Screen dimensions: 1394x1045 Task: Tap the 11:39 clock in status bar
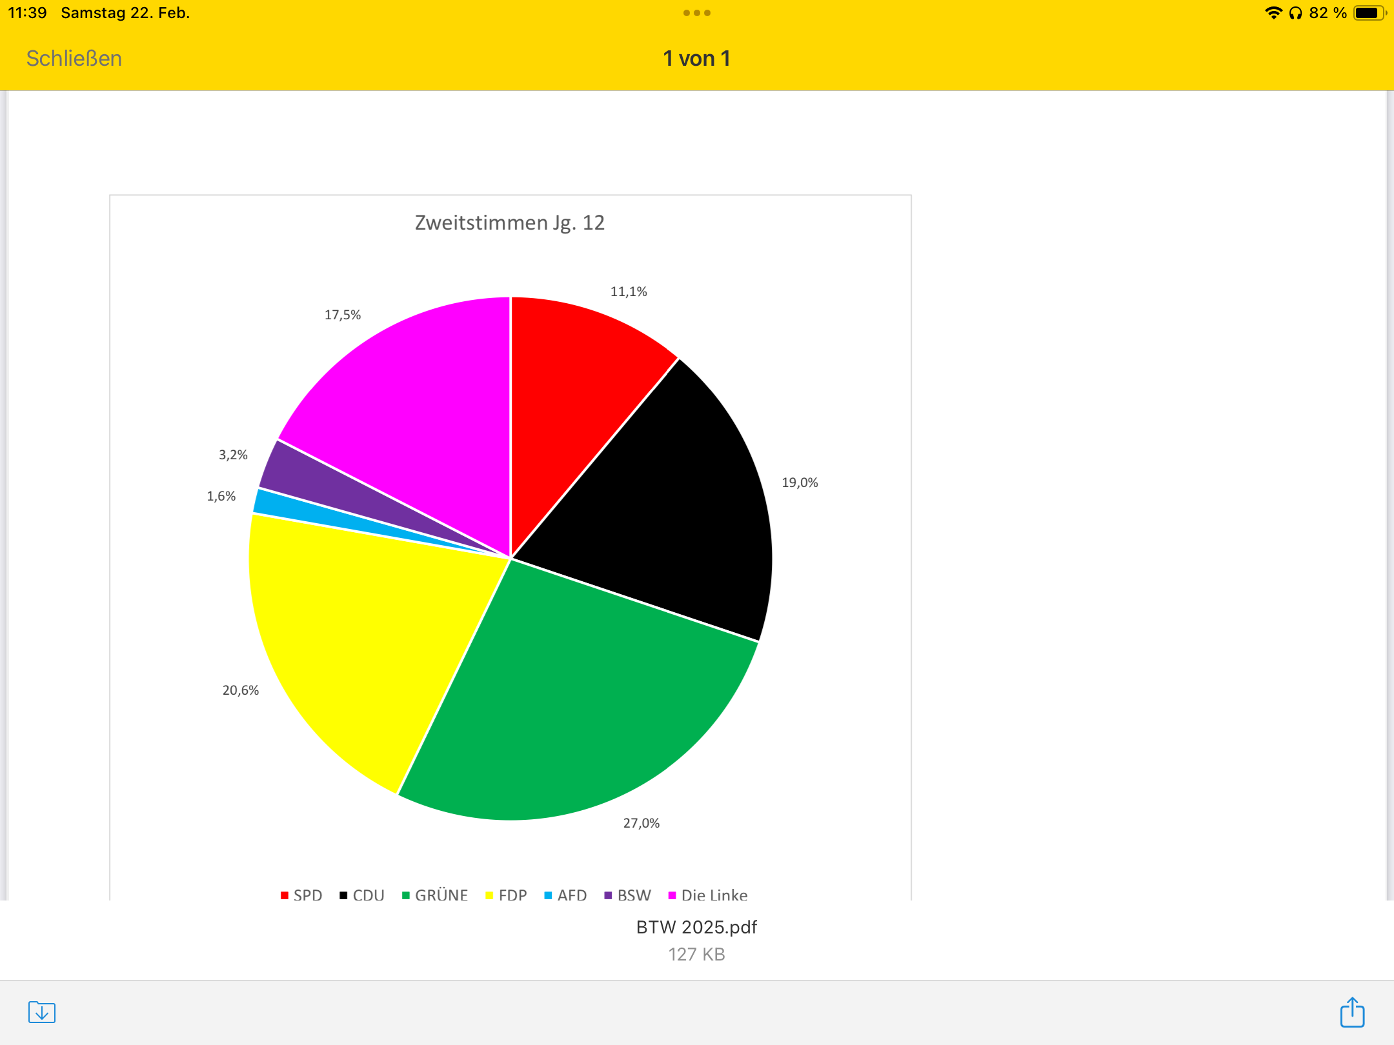coord(28,13)
